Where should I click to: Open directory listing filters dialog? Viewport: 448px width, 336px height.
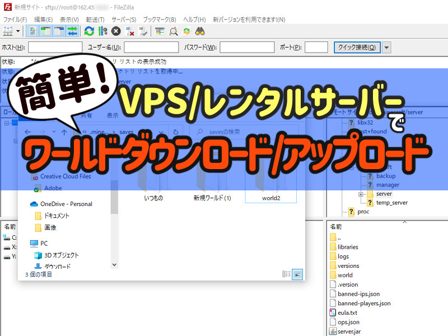coord(160,31)
